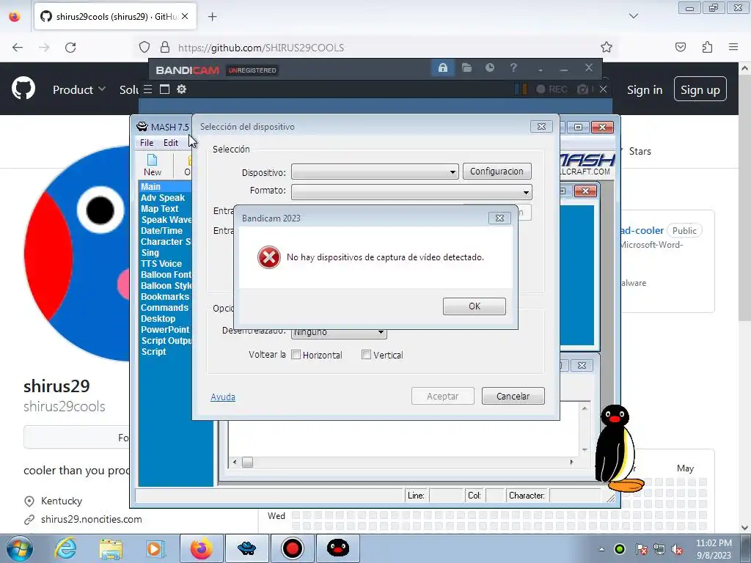Click the Aceptar button
This screenshot has width=751, height=563.
442,396
